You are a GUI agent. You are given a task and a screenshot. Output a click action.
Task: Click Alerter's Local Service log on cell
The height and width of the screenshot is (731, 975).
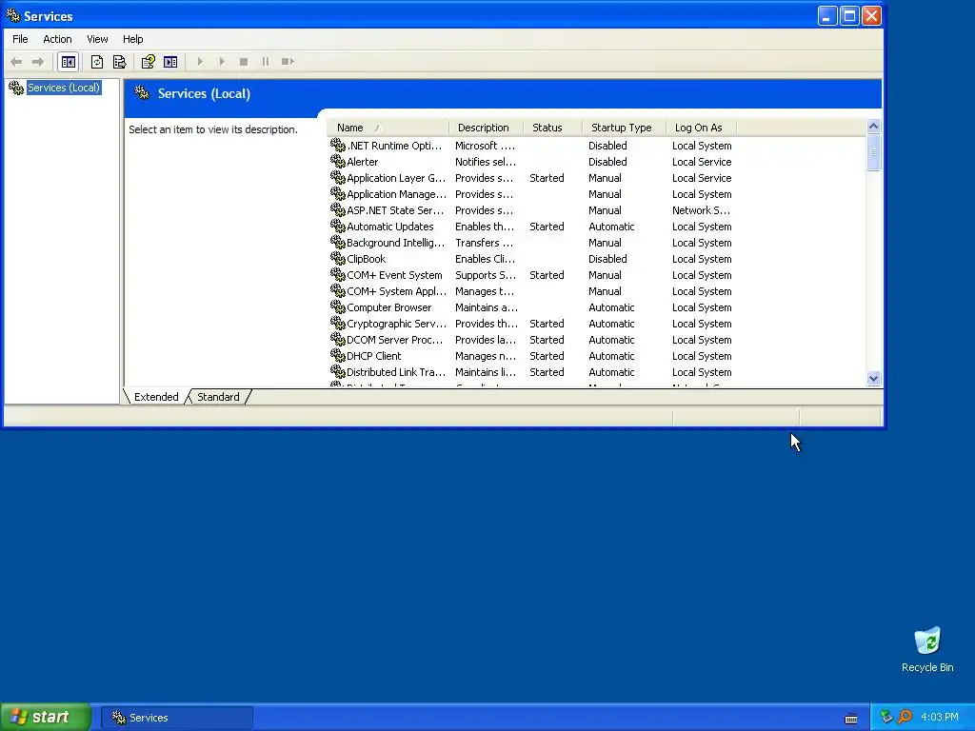(702, 162)
